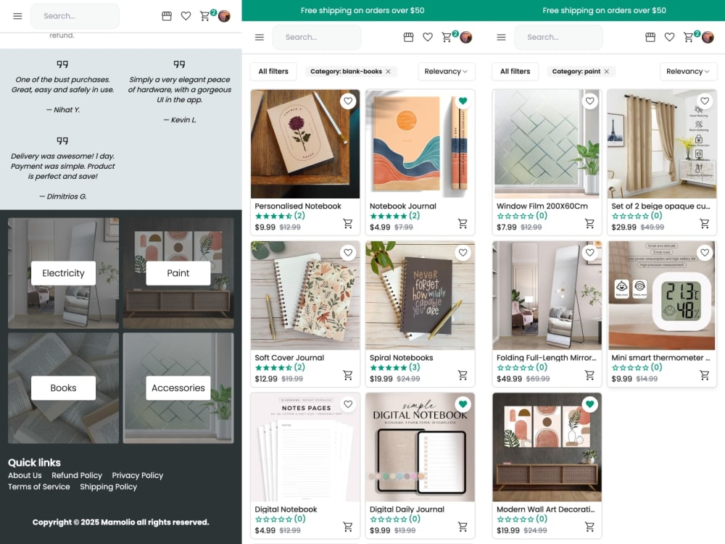The image size is (725, 544).
Task: Favorite the Mini smart thermometer
Action: pos(705,253)
